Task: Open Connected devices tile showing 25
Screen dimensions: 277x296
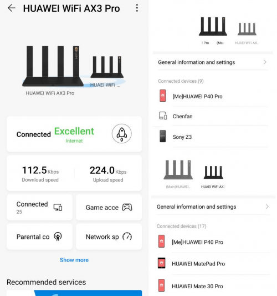Action: pos(39,207)
